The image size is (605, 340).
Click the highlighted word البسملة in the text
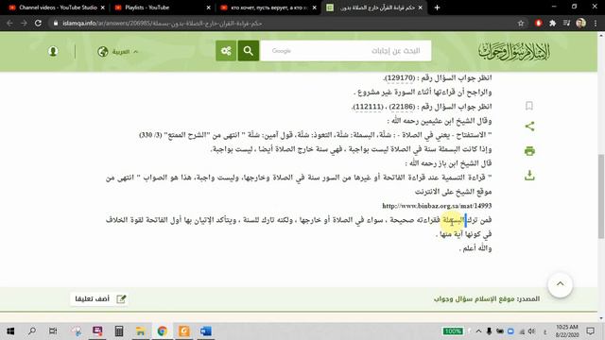pyautogui.click(x=453, y=220)
